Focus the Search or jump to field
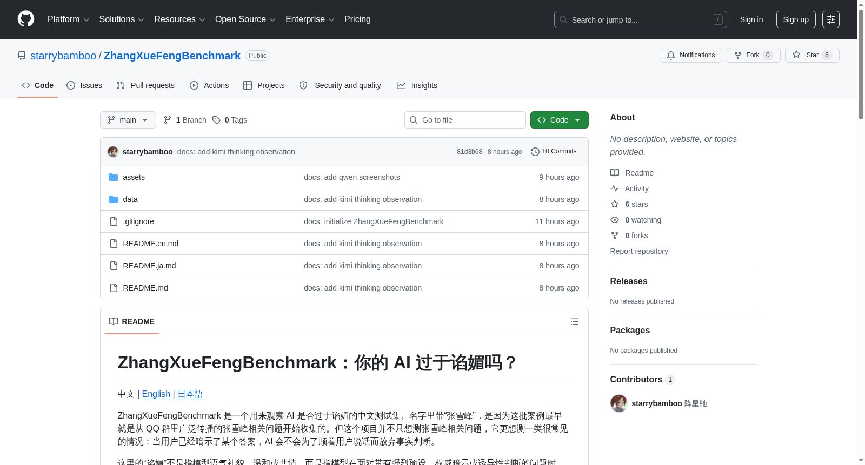865x465 pixels. tap(640, 19)
